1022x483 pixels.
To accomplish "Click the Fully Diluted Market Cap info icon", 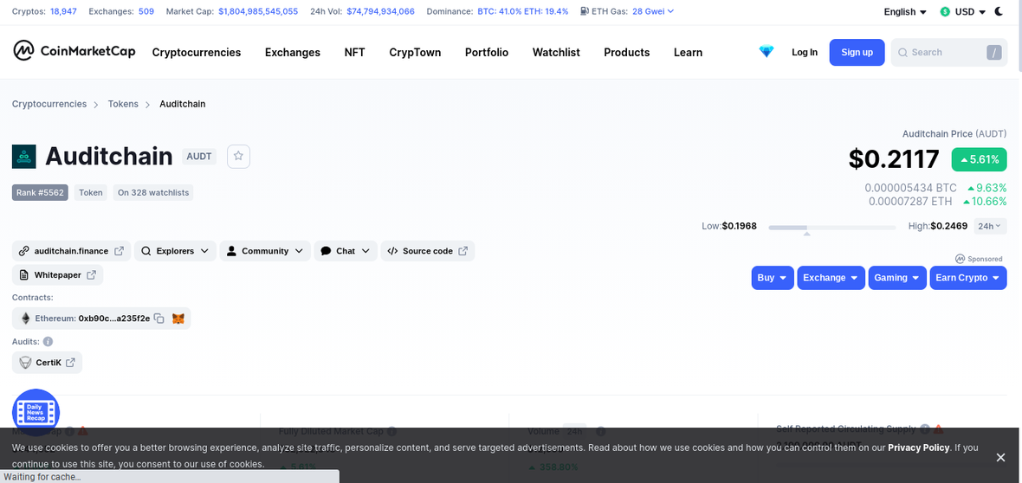I will click(x=391, y=432).
